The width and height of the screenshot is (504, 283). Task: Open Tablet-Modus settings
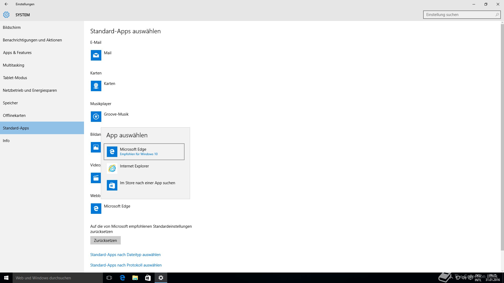(x=42, y=78)
